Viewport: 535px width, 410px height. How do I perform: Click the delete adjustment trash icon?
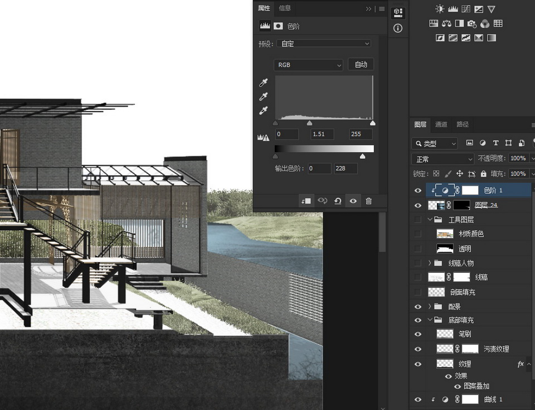pos(368,201)
